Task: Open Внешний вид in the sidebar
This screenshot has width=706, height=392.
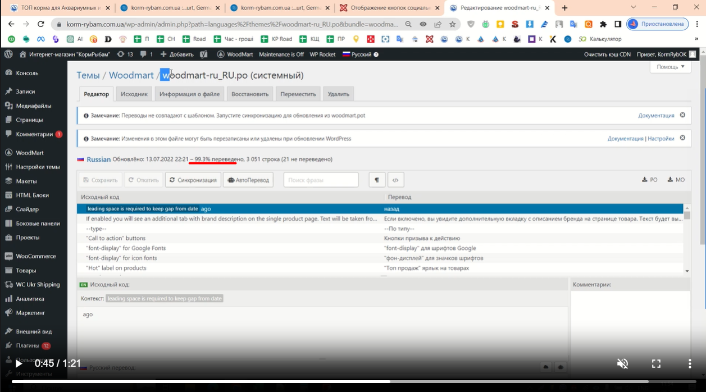Action: coord(34,331)
